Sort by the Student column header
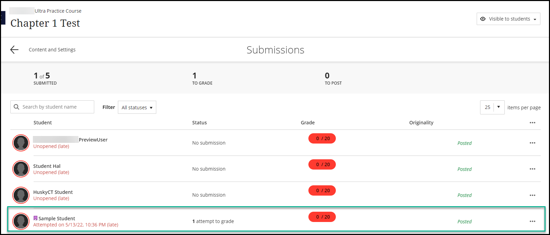This screenshot has width=550, height=235. pyautogui.click(x=42, y=123)
